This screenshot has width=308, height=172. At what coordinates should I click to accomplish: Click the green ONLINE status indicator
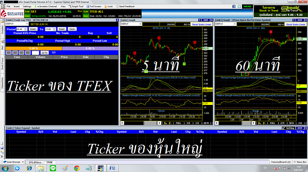coord(247,6)
